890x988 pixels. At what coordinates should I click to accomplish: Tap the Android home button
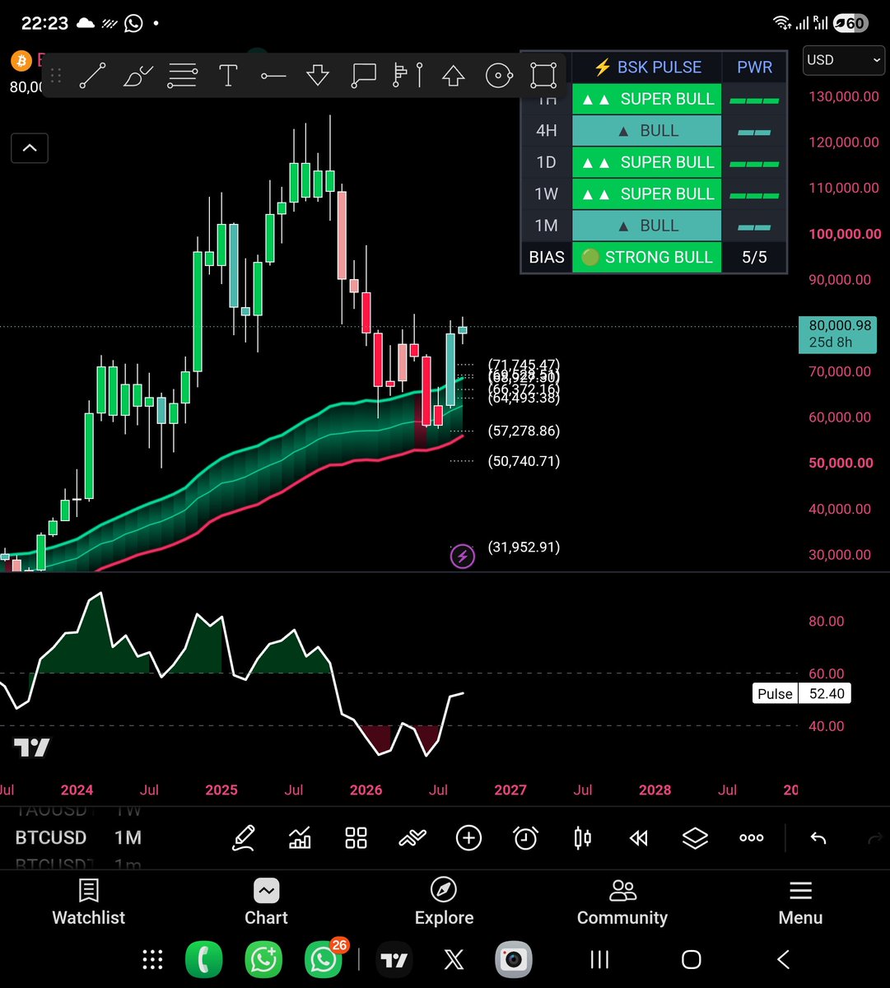point(692,960)
